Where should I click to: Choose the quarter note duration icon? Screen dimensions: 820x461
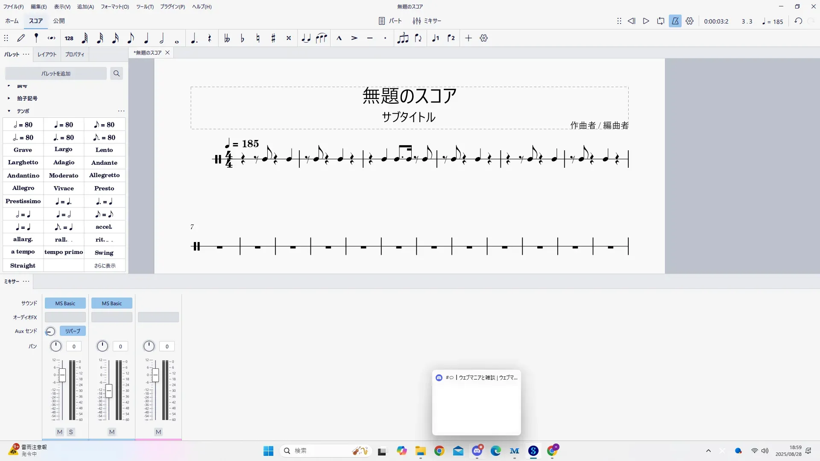146,38
